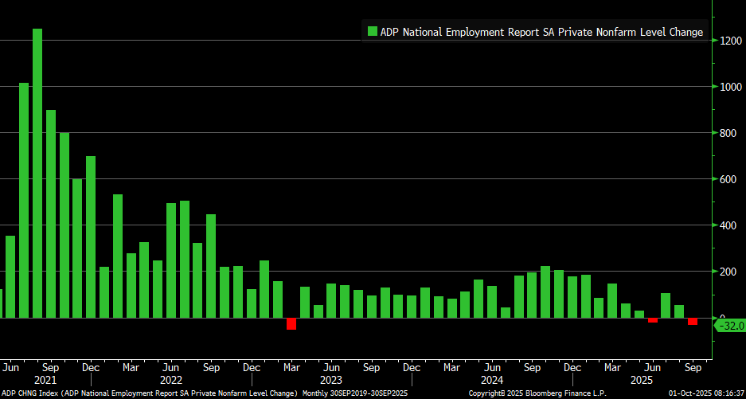Viewport: 746px width, 399px height.
Task: Click the July 2021 bar just above 1000
Action: point(24,201)
